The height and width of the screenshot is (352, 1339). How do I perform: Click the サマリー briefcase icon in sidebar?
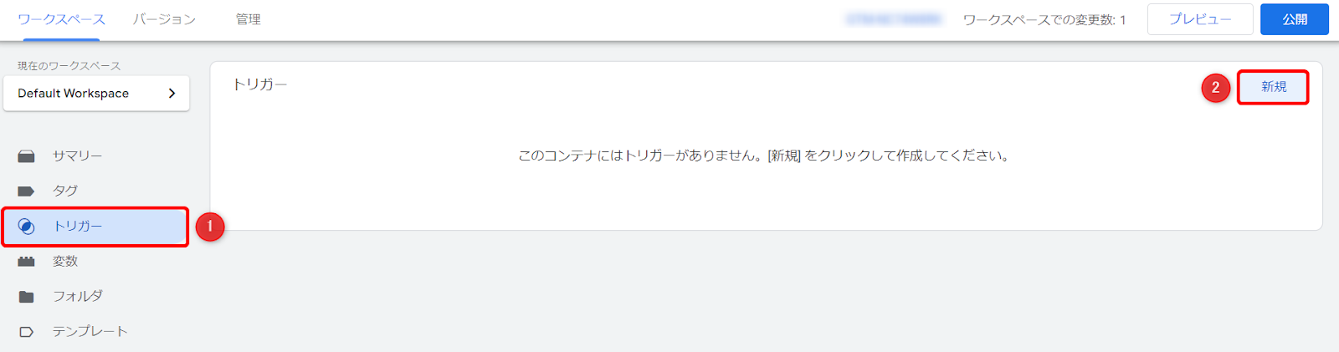pos(27,156)
